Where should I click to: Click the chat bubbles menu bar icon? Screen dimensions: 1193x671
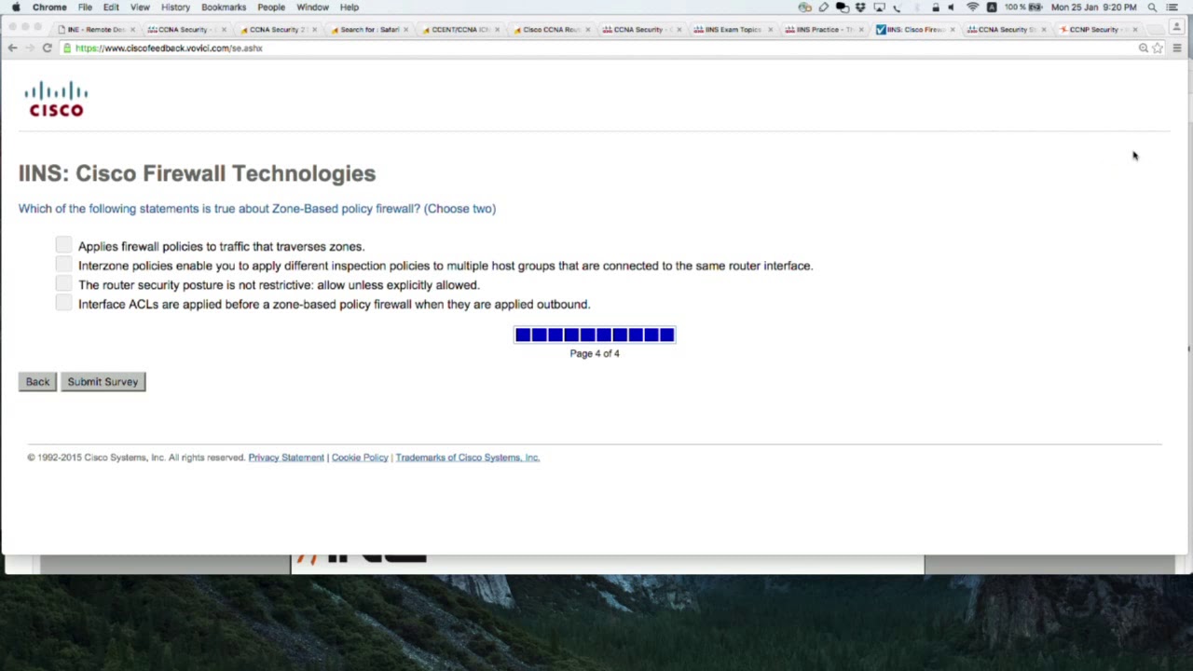click(x=843, y=7)
